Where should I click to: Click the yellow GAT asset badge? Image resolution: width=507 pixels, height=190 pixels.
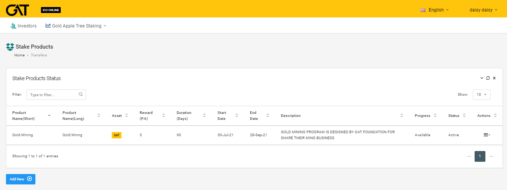pos(117,135)
